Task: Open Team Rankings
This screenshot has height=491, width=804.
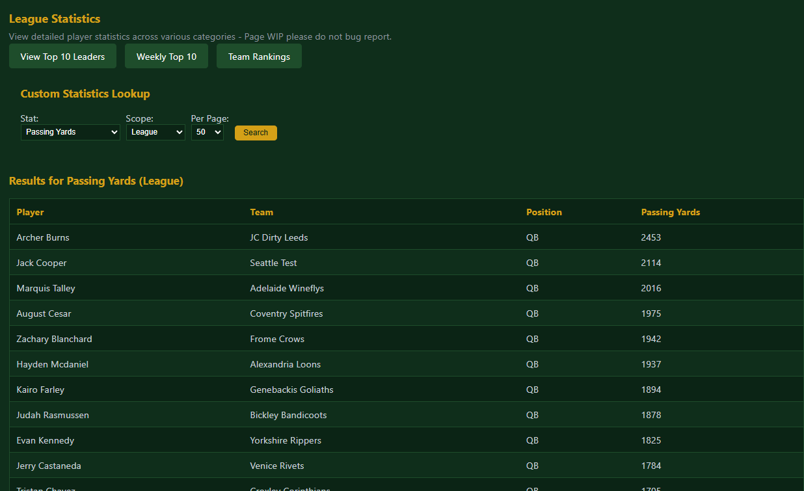Action: point(259,57)
